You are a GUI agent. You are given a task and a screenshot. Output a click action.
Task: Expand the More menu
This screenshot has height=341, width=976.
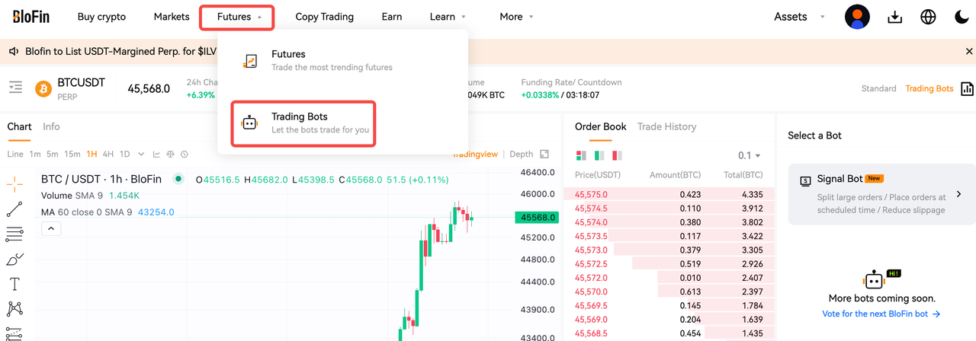point(516,17)
